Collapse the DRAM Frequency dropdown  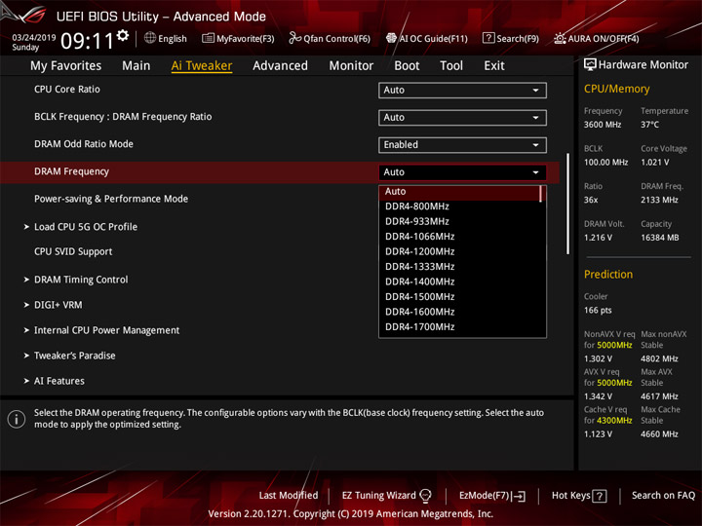pos(462,172)
